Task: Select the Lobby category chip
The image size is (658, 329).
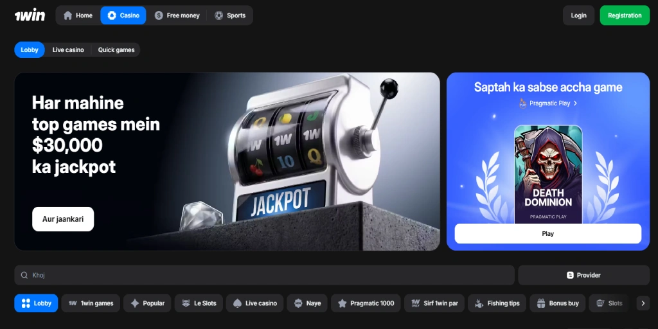Action: 36,303
